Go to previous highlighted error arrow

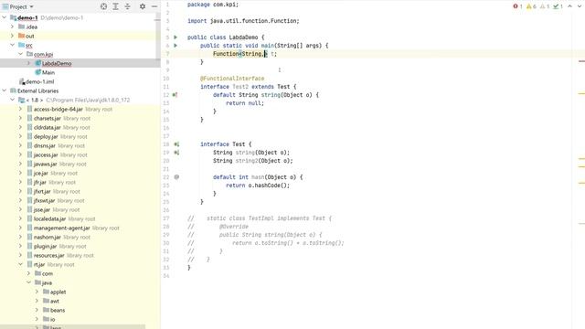pyautogui.click(x=569, y=6)
